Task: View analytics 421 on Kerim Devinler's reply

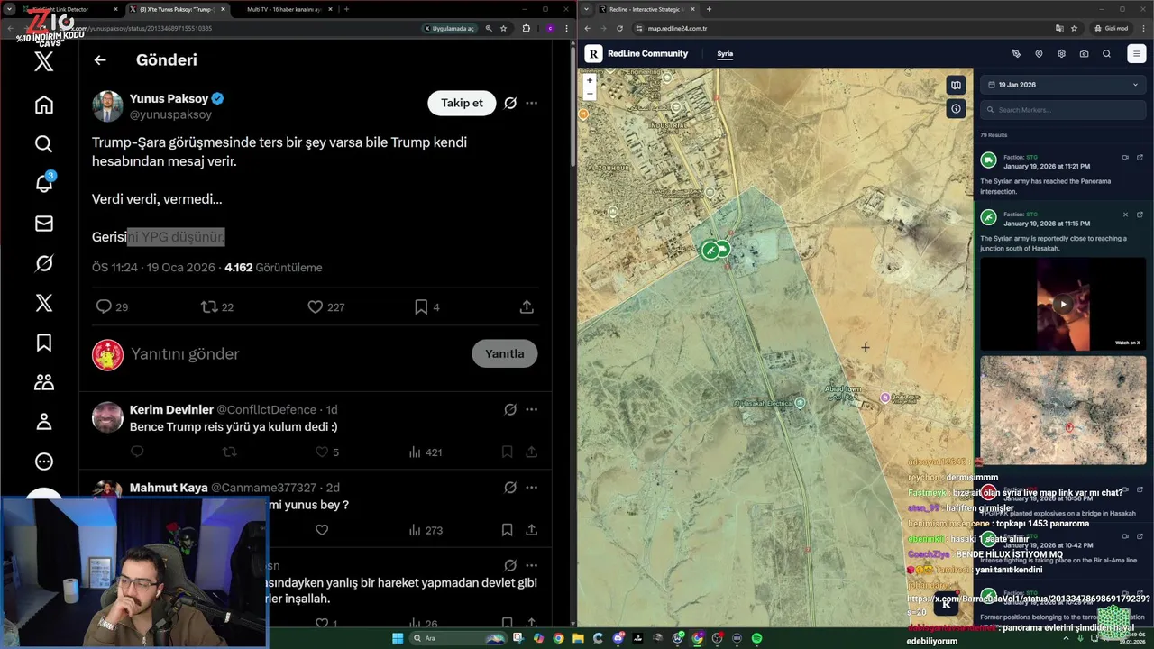Action: point(425,452)
